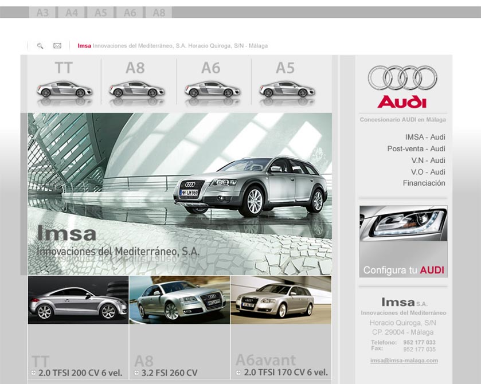
Task: Open the A6 top tab
Action: click(x=130, y=13)
